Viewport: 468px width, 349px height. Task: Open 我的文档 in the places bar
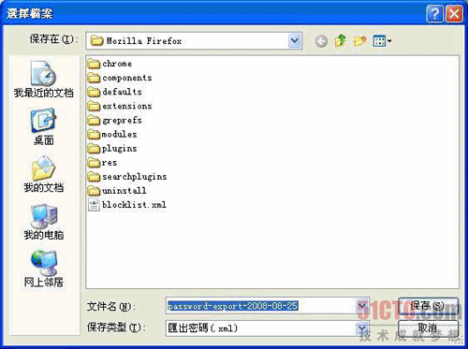coord(43,174)
